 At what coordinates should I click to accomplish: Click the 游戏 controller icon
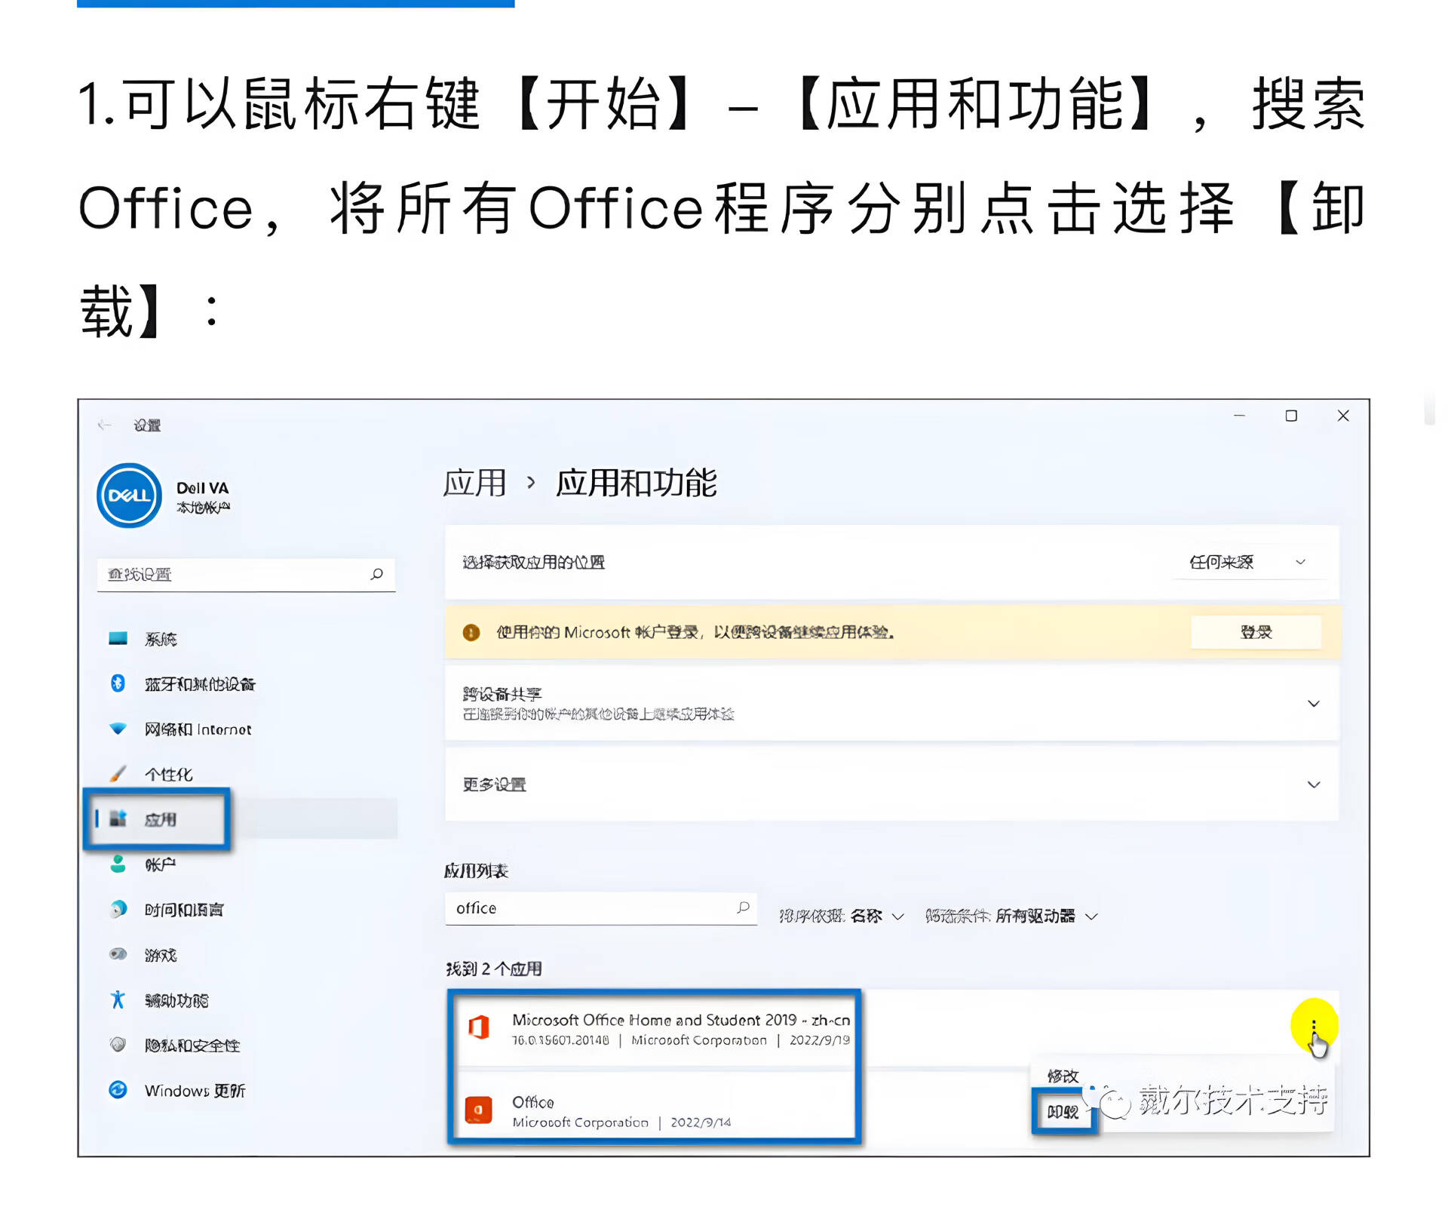(x=118, y=954)
